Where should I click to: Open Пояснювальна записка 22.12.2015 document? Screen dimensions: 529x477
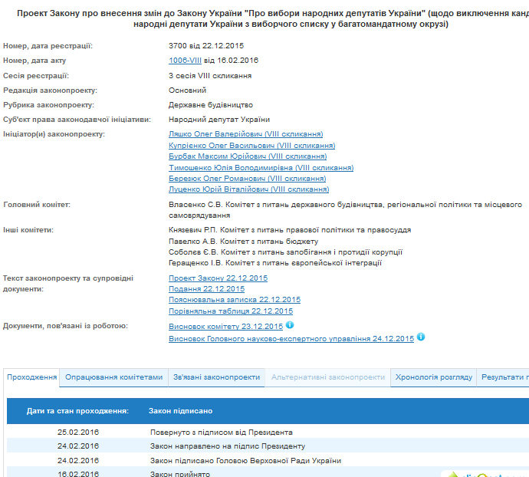pos(235,300)
